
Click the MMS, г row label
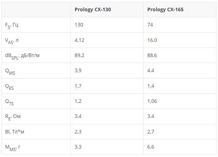13,147
